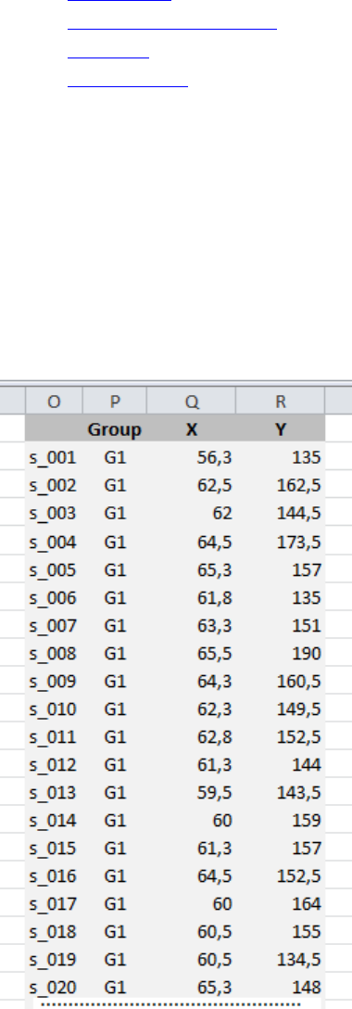Screen dimensions: 352x1009
Task: Select cell s_013
Action: 54,793
